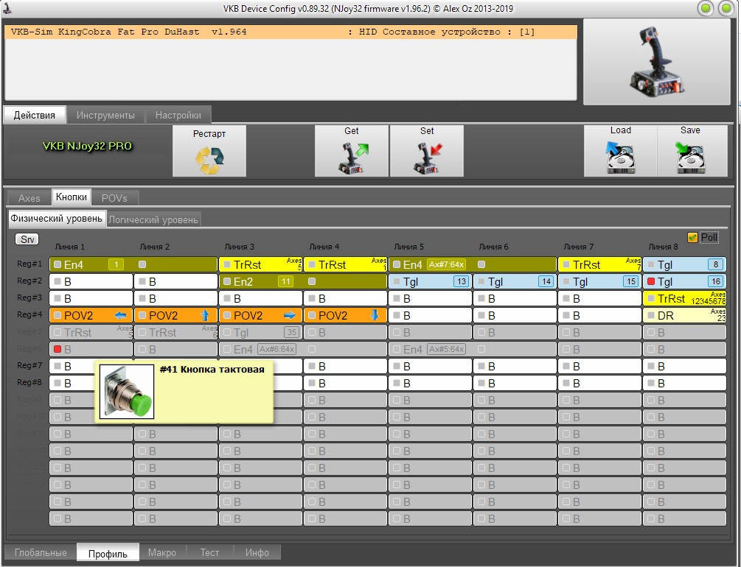Switch to the Действия tab
The height and width of the screenshot is (567, 741).
[x=34, y=115]
